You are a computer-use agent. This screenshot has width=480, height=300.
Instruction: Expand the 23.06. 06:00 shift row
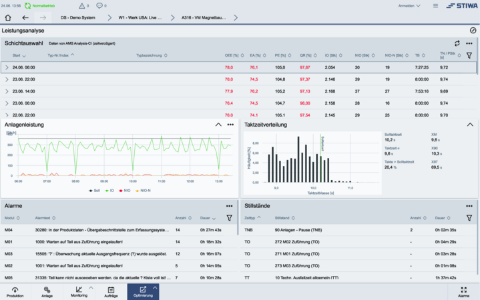tap(7, 103)
